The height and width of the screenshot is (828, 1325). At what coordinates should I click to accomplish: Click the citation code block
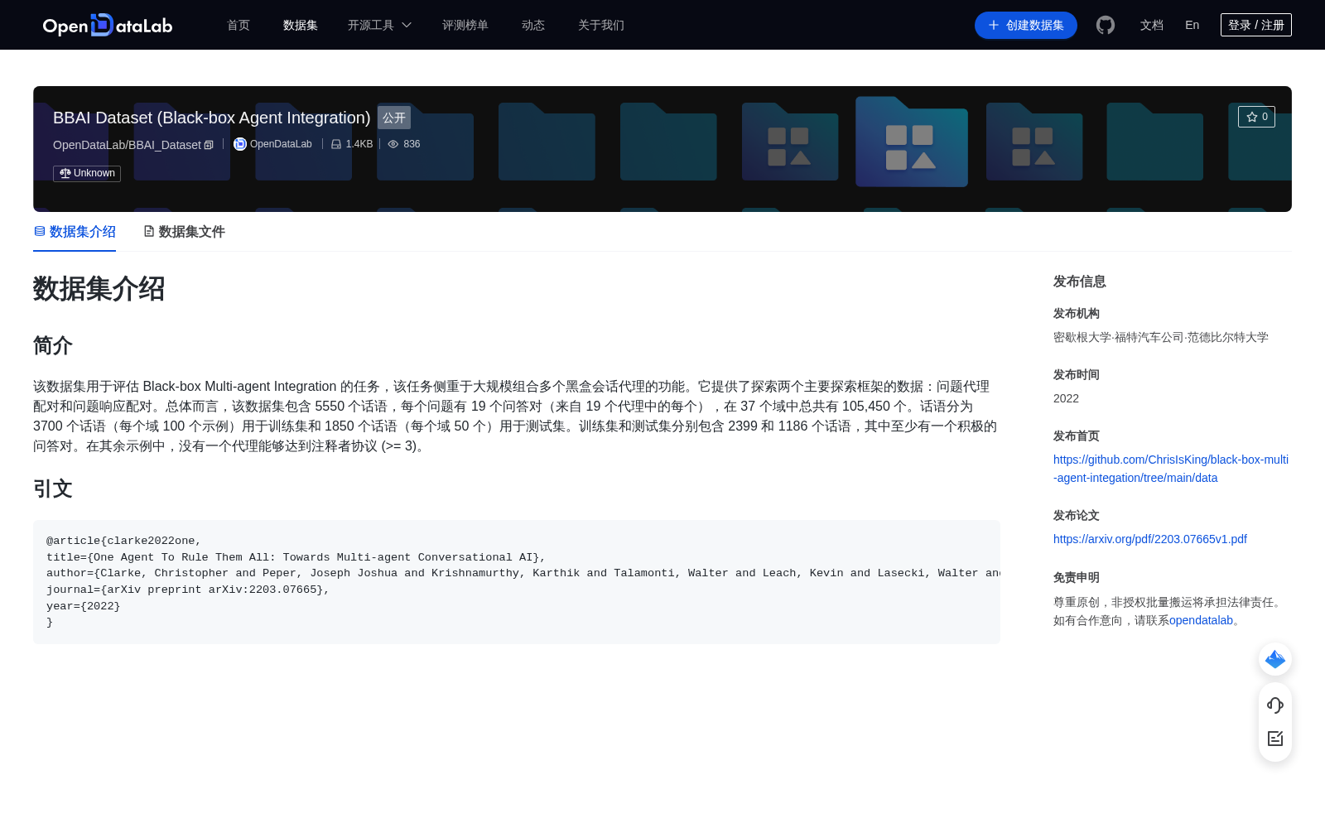coord(517,582)
